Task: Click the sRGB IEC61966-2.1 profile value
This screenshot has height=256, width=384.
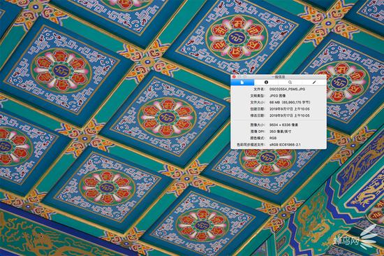Action: 285,145
